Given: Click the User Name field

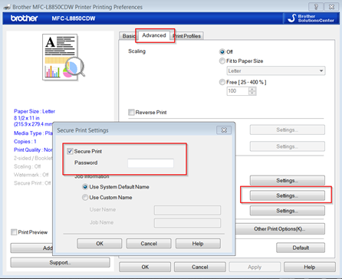Looking at the screenshot, I should point(187,210).
